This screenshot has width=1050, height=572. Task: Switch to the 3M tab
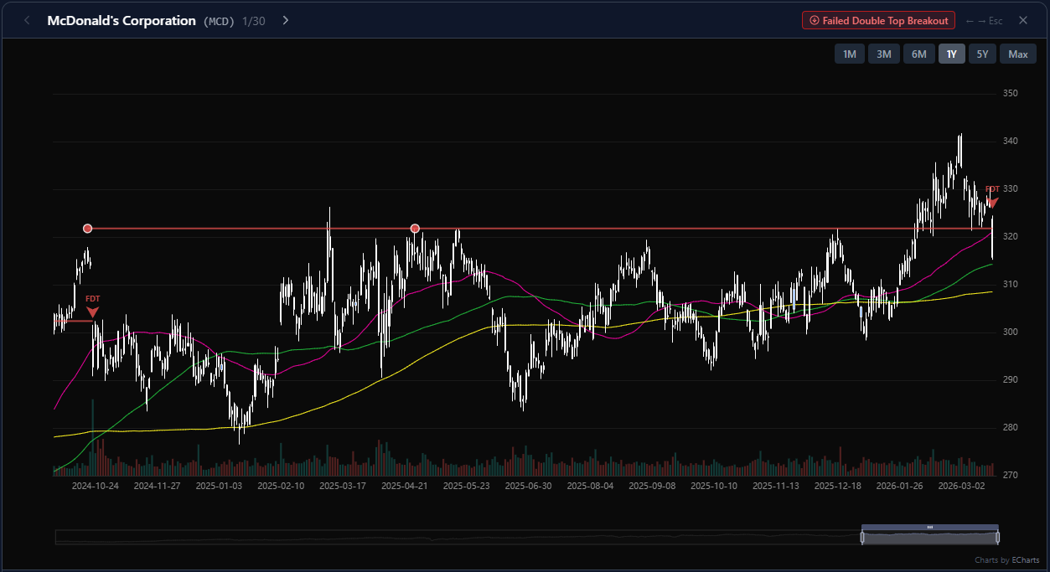click(883, 54)
